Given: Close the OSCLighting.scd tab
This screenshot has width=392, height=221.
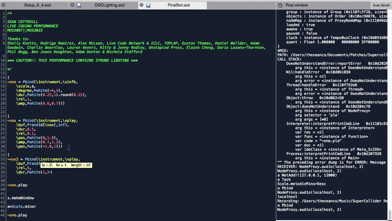Looking at the screenshot, I should point(72,5).
